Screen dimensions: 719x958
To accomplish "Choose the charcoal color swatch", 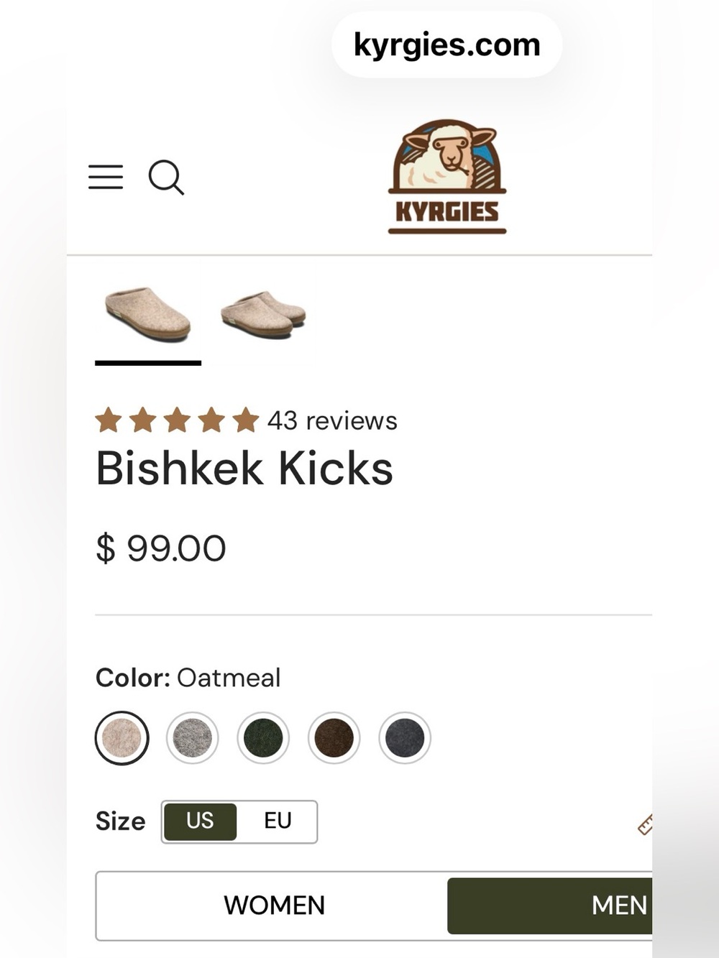I will point(405,738).
